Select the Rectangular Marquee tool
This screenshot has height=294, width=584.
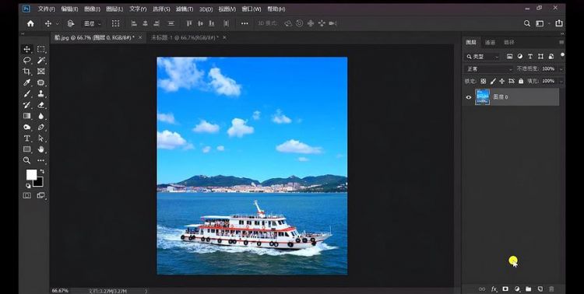41,49
